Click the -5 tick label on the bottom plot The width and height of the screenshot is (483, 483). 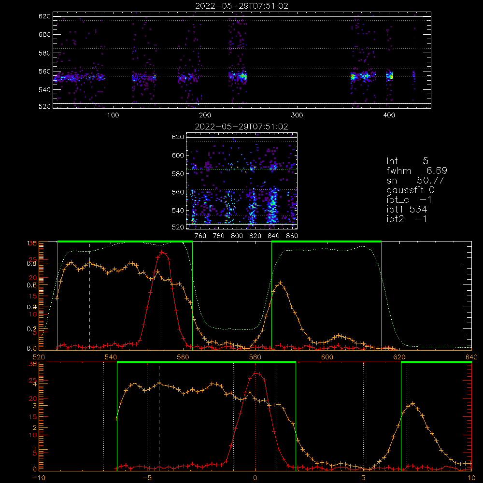coord(147,478)
